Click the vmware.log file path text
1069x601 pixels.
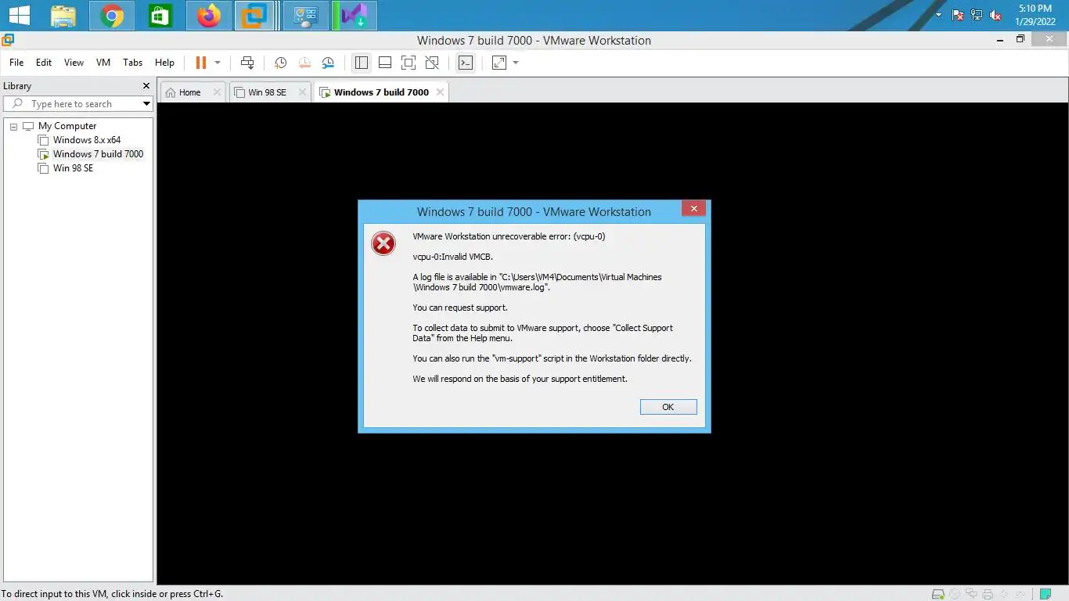pyautogui.click(x=538, y=283)
